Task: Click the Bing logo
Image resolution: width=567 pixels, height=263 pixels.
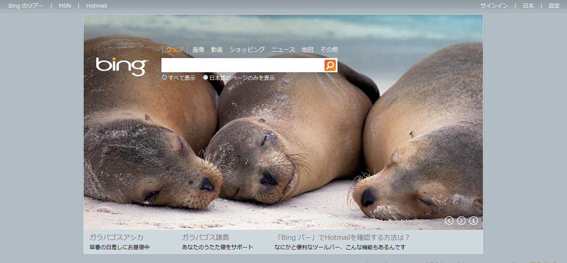Action: 121,66
